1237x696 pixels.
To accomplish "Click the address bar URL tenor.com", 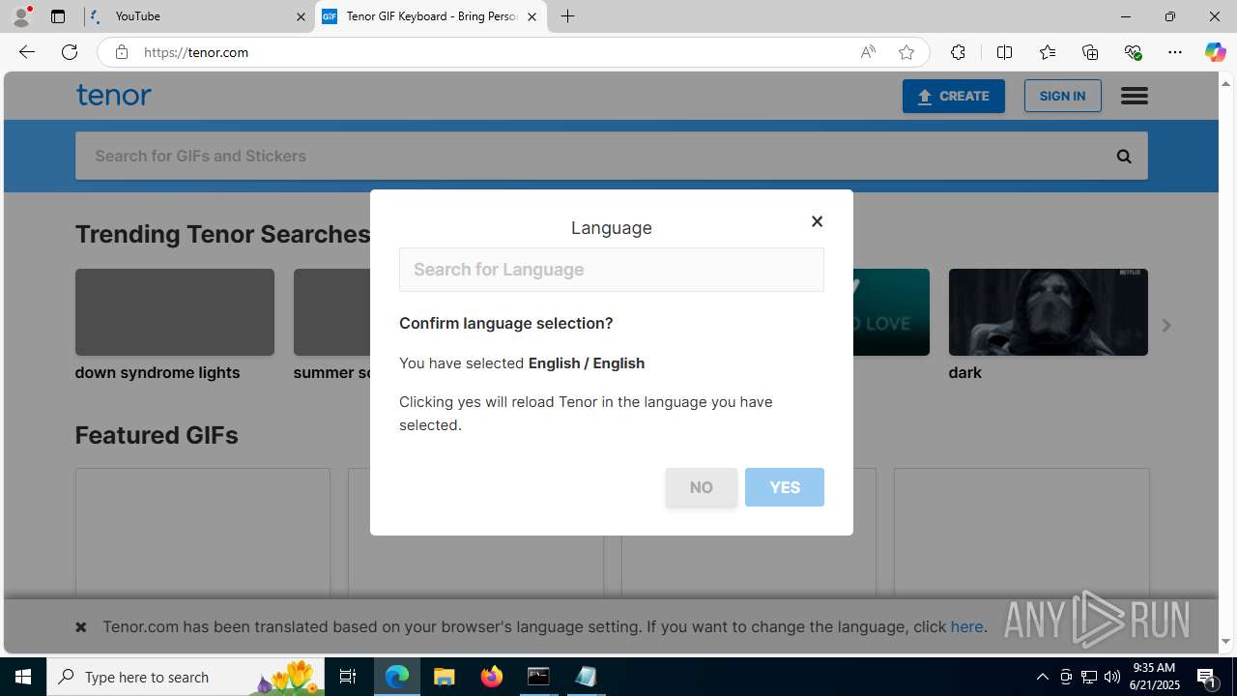I will click(196, 52).
